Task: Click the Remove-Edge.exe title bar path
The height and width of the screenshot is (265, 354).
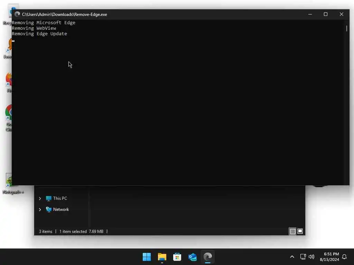Action: pyautogui.click(x=65, y=14)
